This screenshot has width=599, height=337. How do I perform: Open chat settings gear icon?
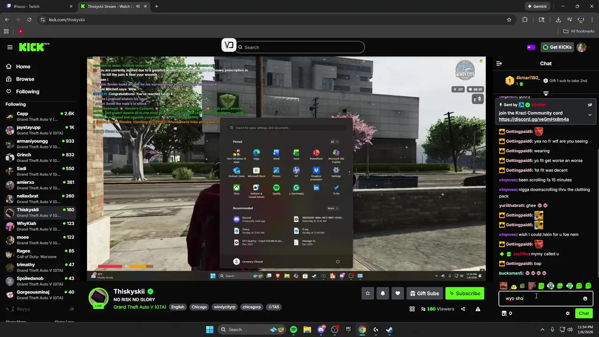[568, 314]
